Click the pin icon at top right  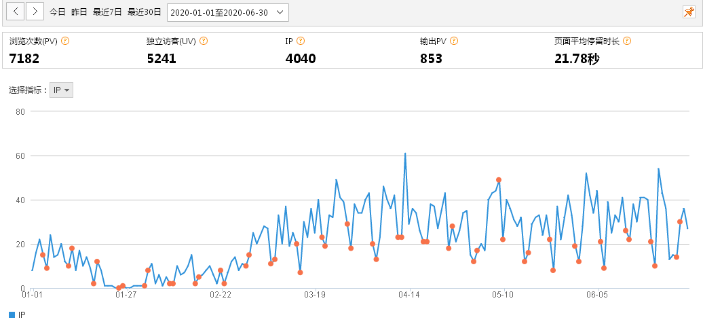pos(689,12)
